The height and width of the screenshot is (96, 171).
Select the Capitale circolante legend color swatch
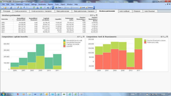(64, 44)
